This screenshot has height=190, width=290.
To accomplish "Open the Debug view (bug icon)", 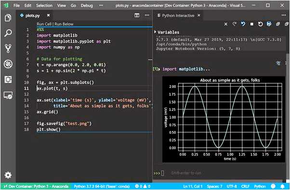I will (x=8, y=64).
